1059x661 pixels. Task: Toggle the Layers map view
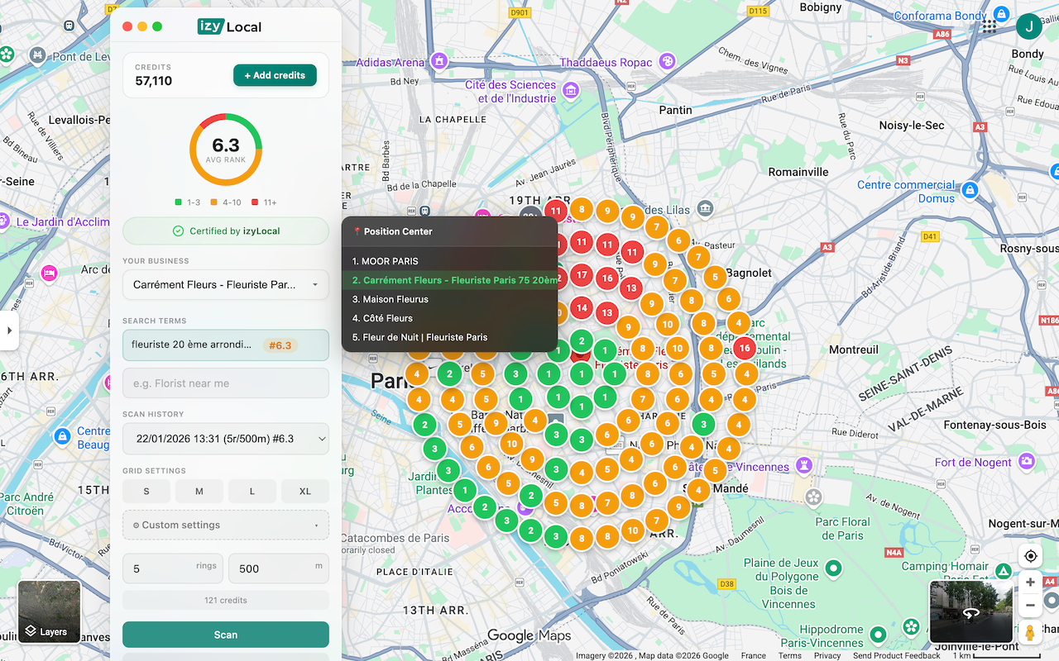point(50,612)
